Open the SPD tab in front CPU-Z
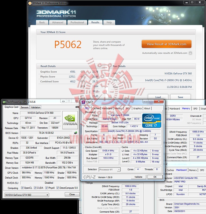Image resolution: width=206 pixels, height=214 pixels. coord(128,108)
